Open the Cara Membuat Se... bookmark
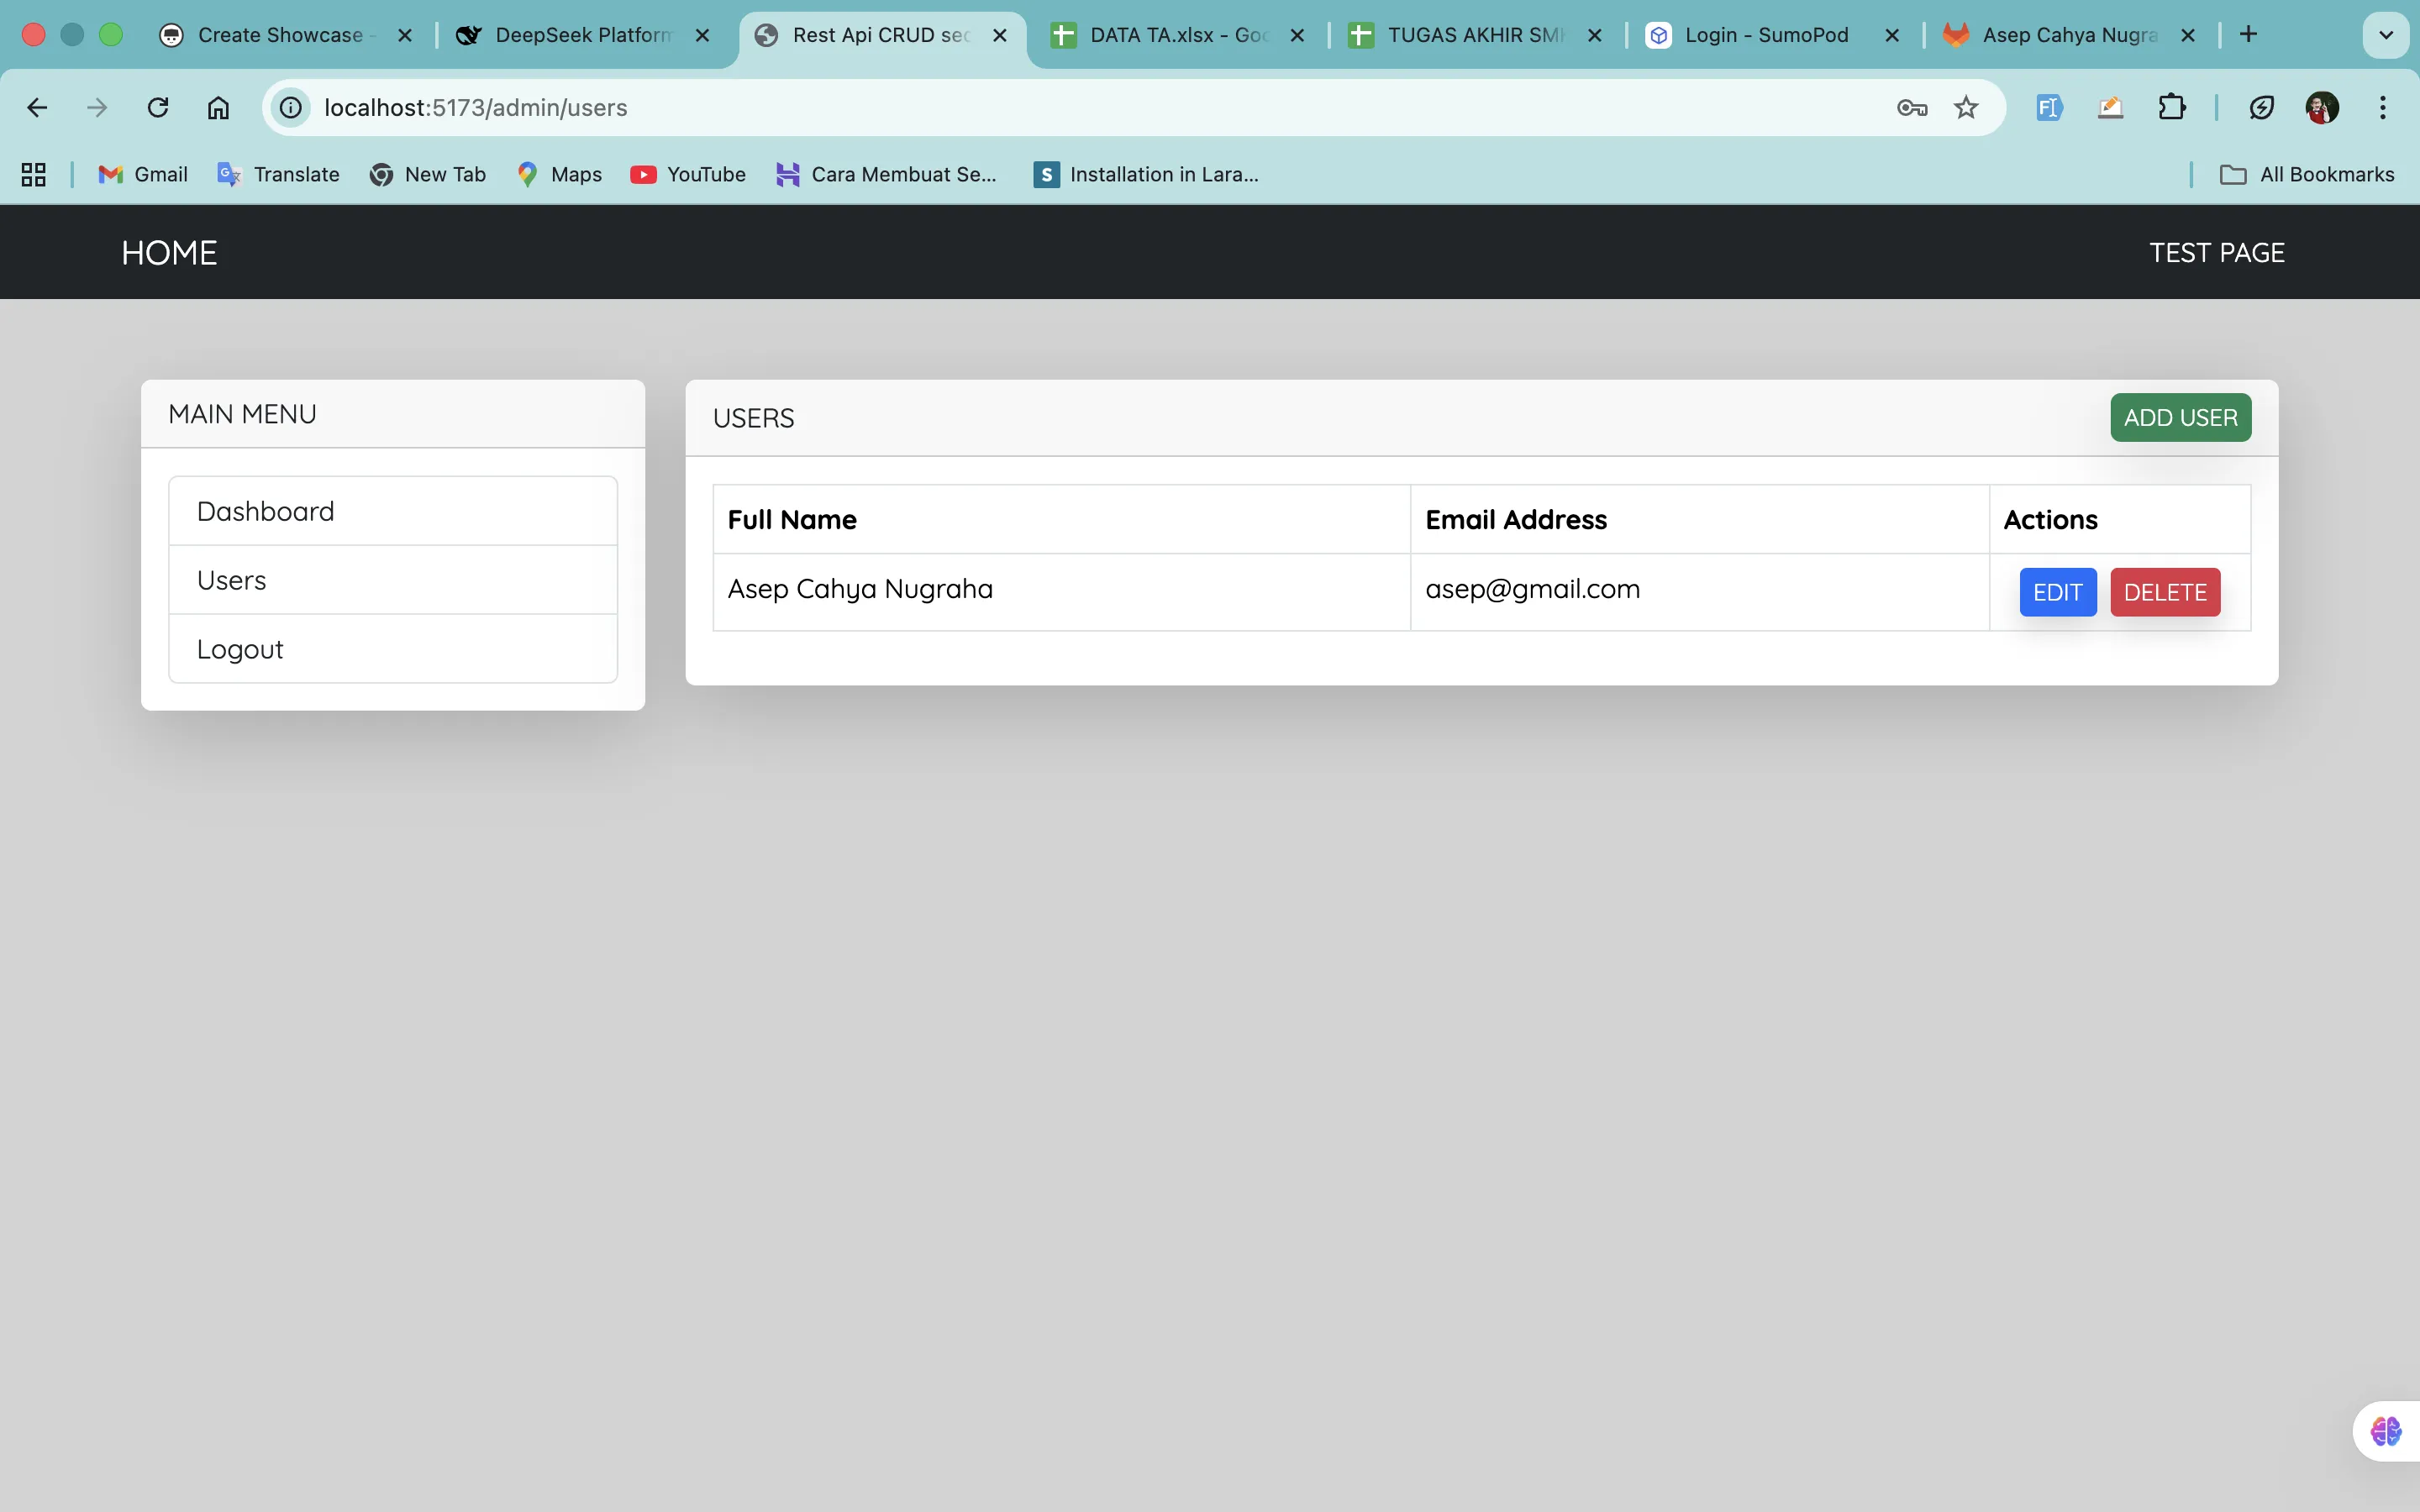The image size is (2420, 1512). coord(887,174)
